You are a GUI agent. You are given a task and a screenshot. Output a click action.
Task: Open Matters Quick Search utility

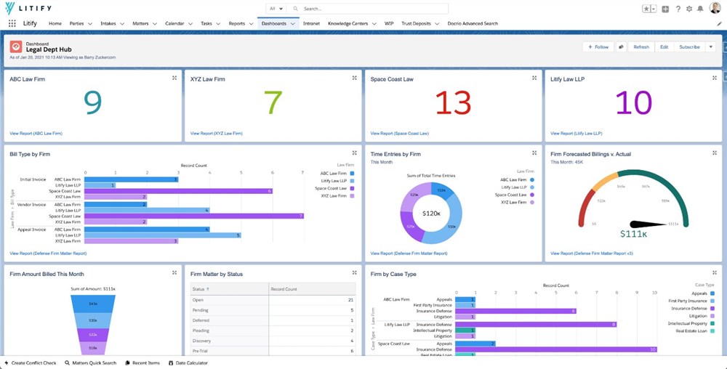coord(90,363)
